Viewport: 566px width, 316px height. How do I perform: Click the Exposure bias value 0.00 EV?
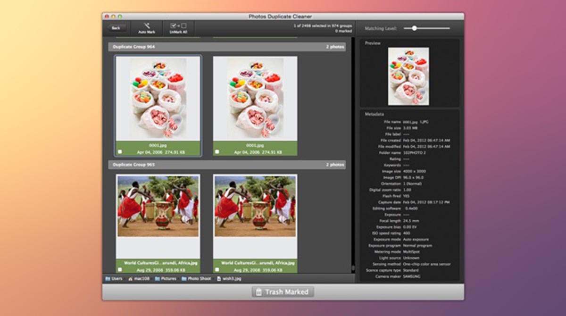click(x=411, y=227)
